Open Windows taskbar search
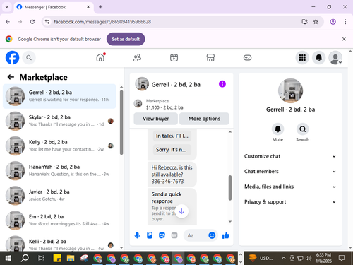The image size is (353, 265). tap(25, 258)
